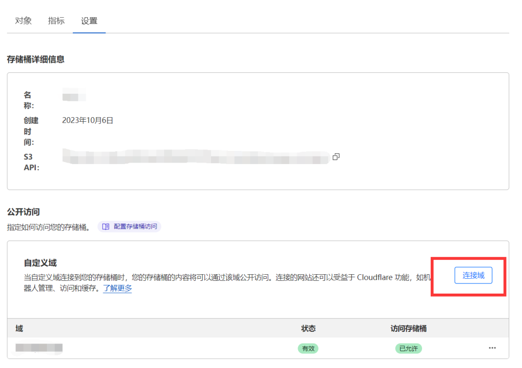The image size is (522, 368).
Task: Click the 连接域 button
Action: tap(473, 275)
